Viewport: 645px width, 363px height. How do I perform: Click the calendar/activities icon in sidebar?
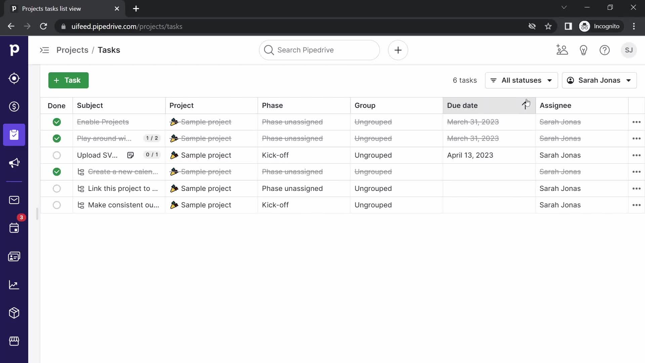(x=14, y=228)
